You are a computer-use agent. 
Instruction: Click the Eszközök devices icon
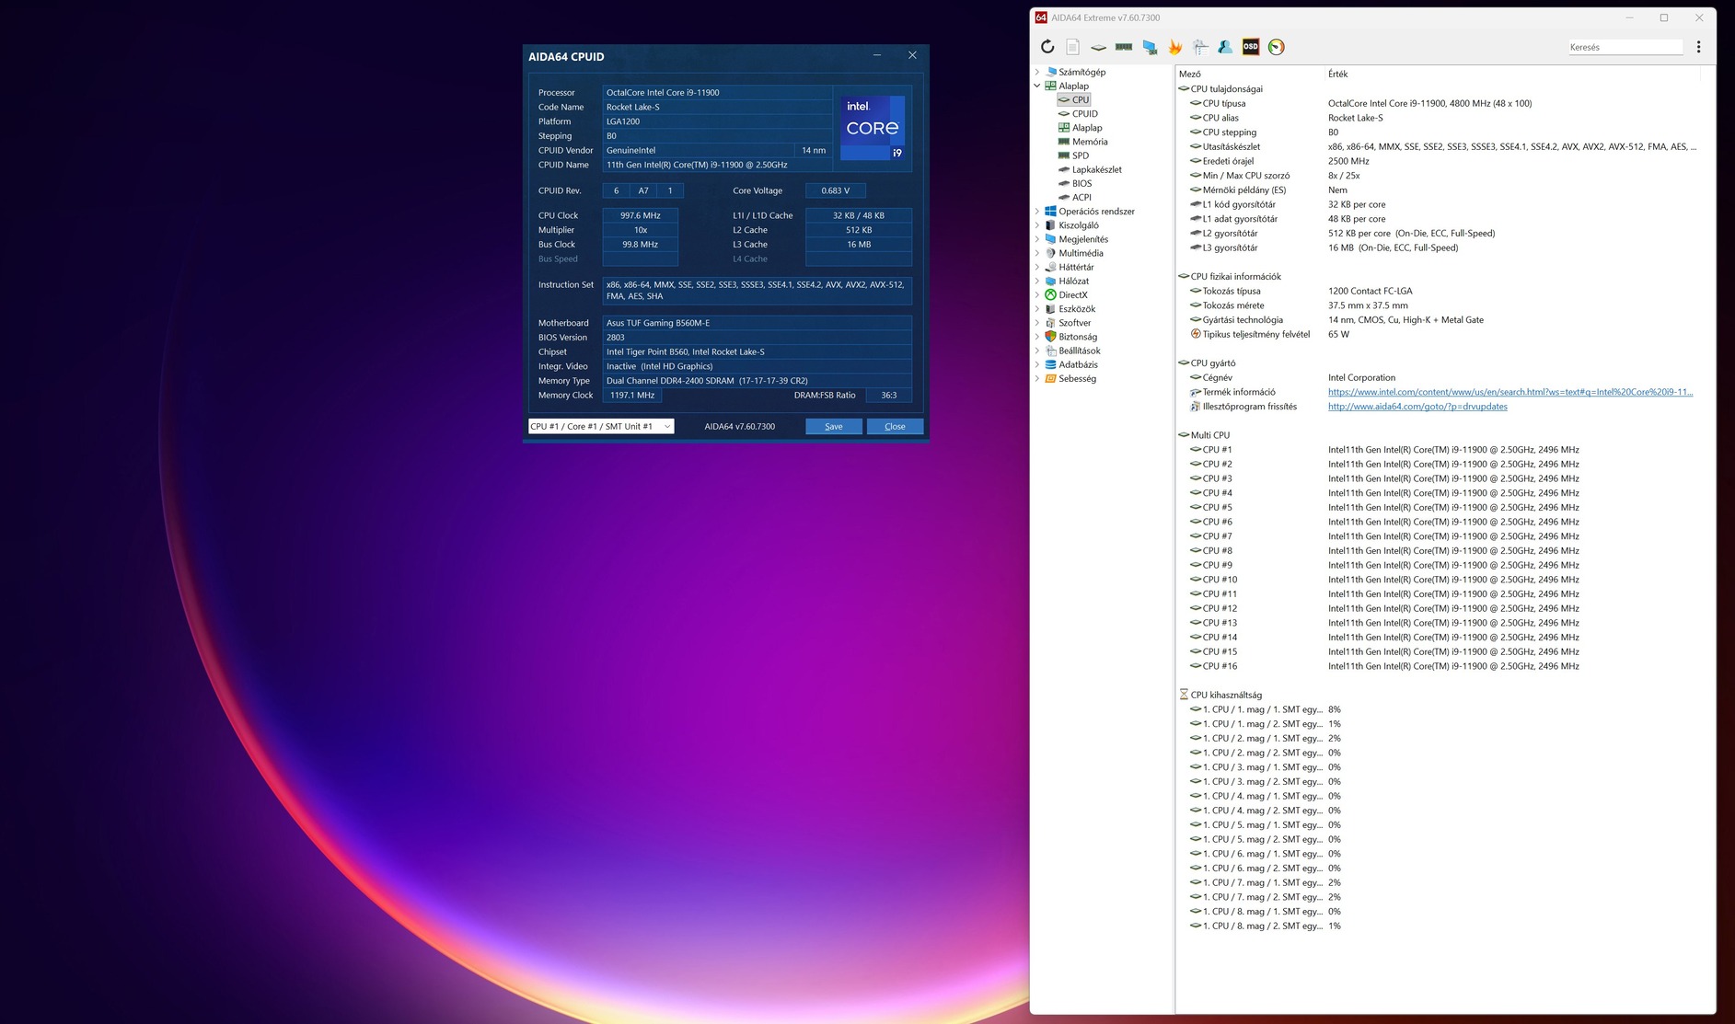pos(1051,309)
